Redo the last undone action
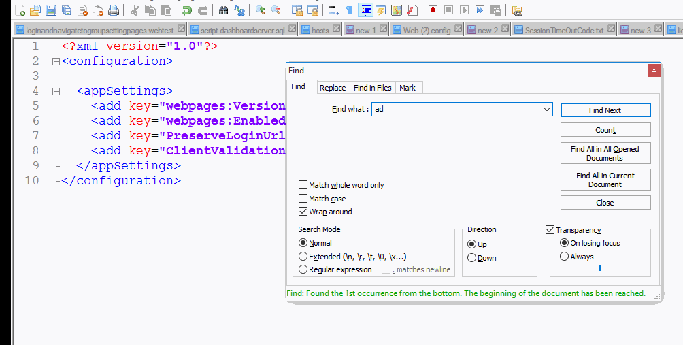 203,10
